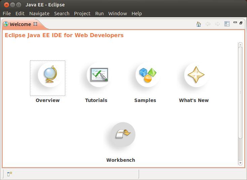247x180 pixels.
Task: Click the vertical scrollbar thumb
Action: [240, 93]
